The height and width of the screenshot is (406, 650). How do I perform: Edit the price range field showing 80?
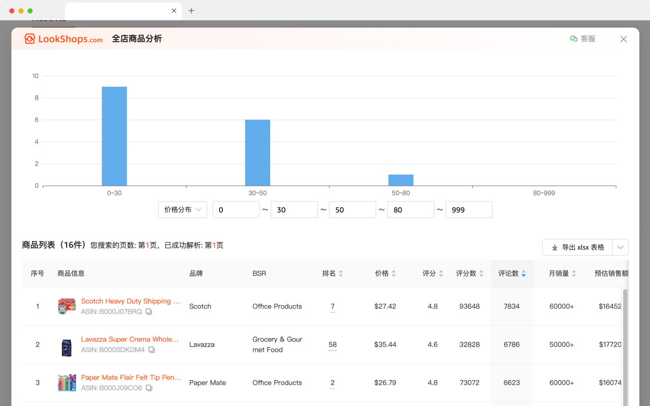tap(410, 210)
